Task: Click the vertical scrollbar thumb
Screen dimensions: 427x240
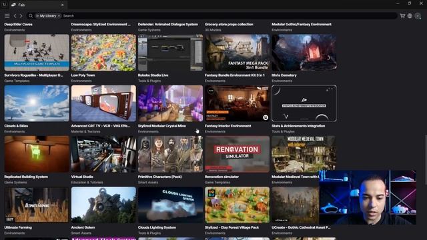Action: (x=426, y=160)
